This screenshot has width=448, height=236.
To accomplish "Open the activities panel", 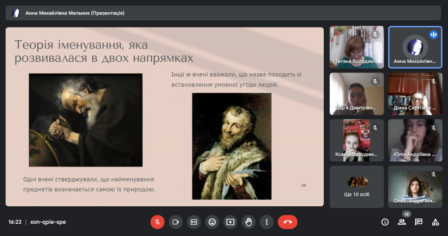I will point(435,222).
